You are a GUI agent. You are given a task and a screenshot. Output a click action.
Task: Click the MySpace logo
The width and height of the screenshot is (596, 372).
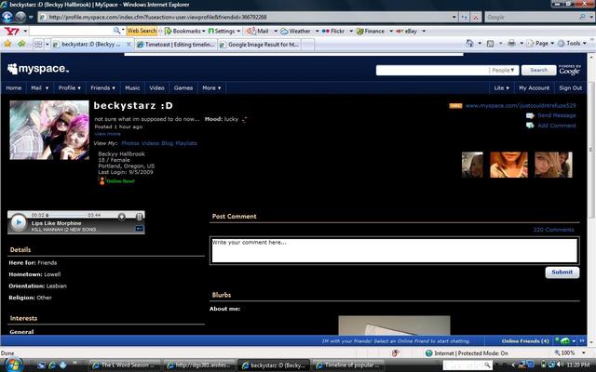[x=38, y=69]
